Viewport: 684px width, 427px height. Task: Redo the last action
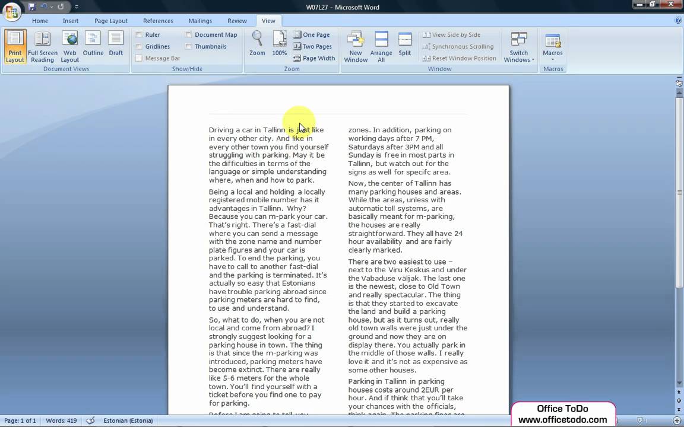tap(61, 7)
